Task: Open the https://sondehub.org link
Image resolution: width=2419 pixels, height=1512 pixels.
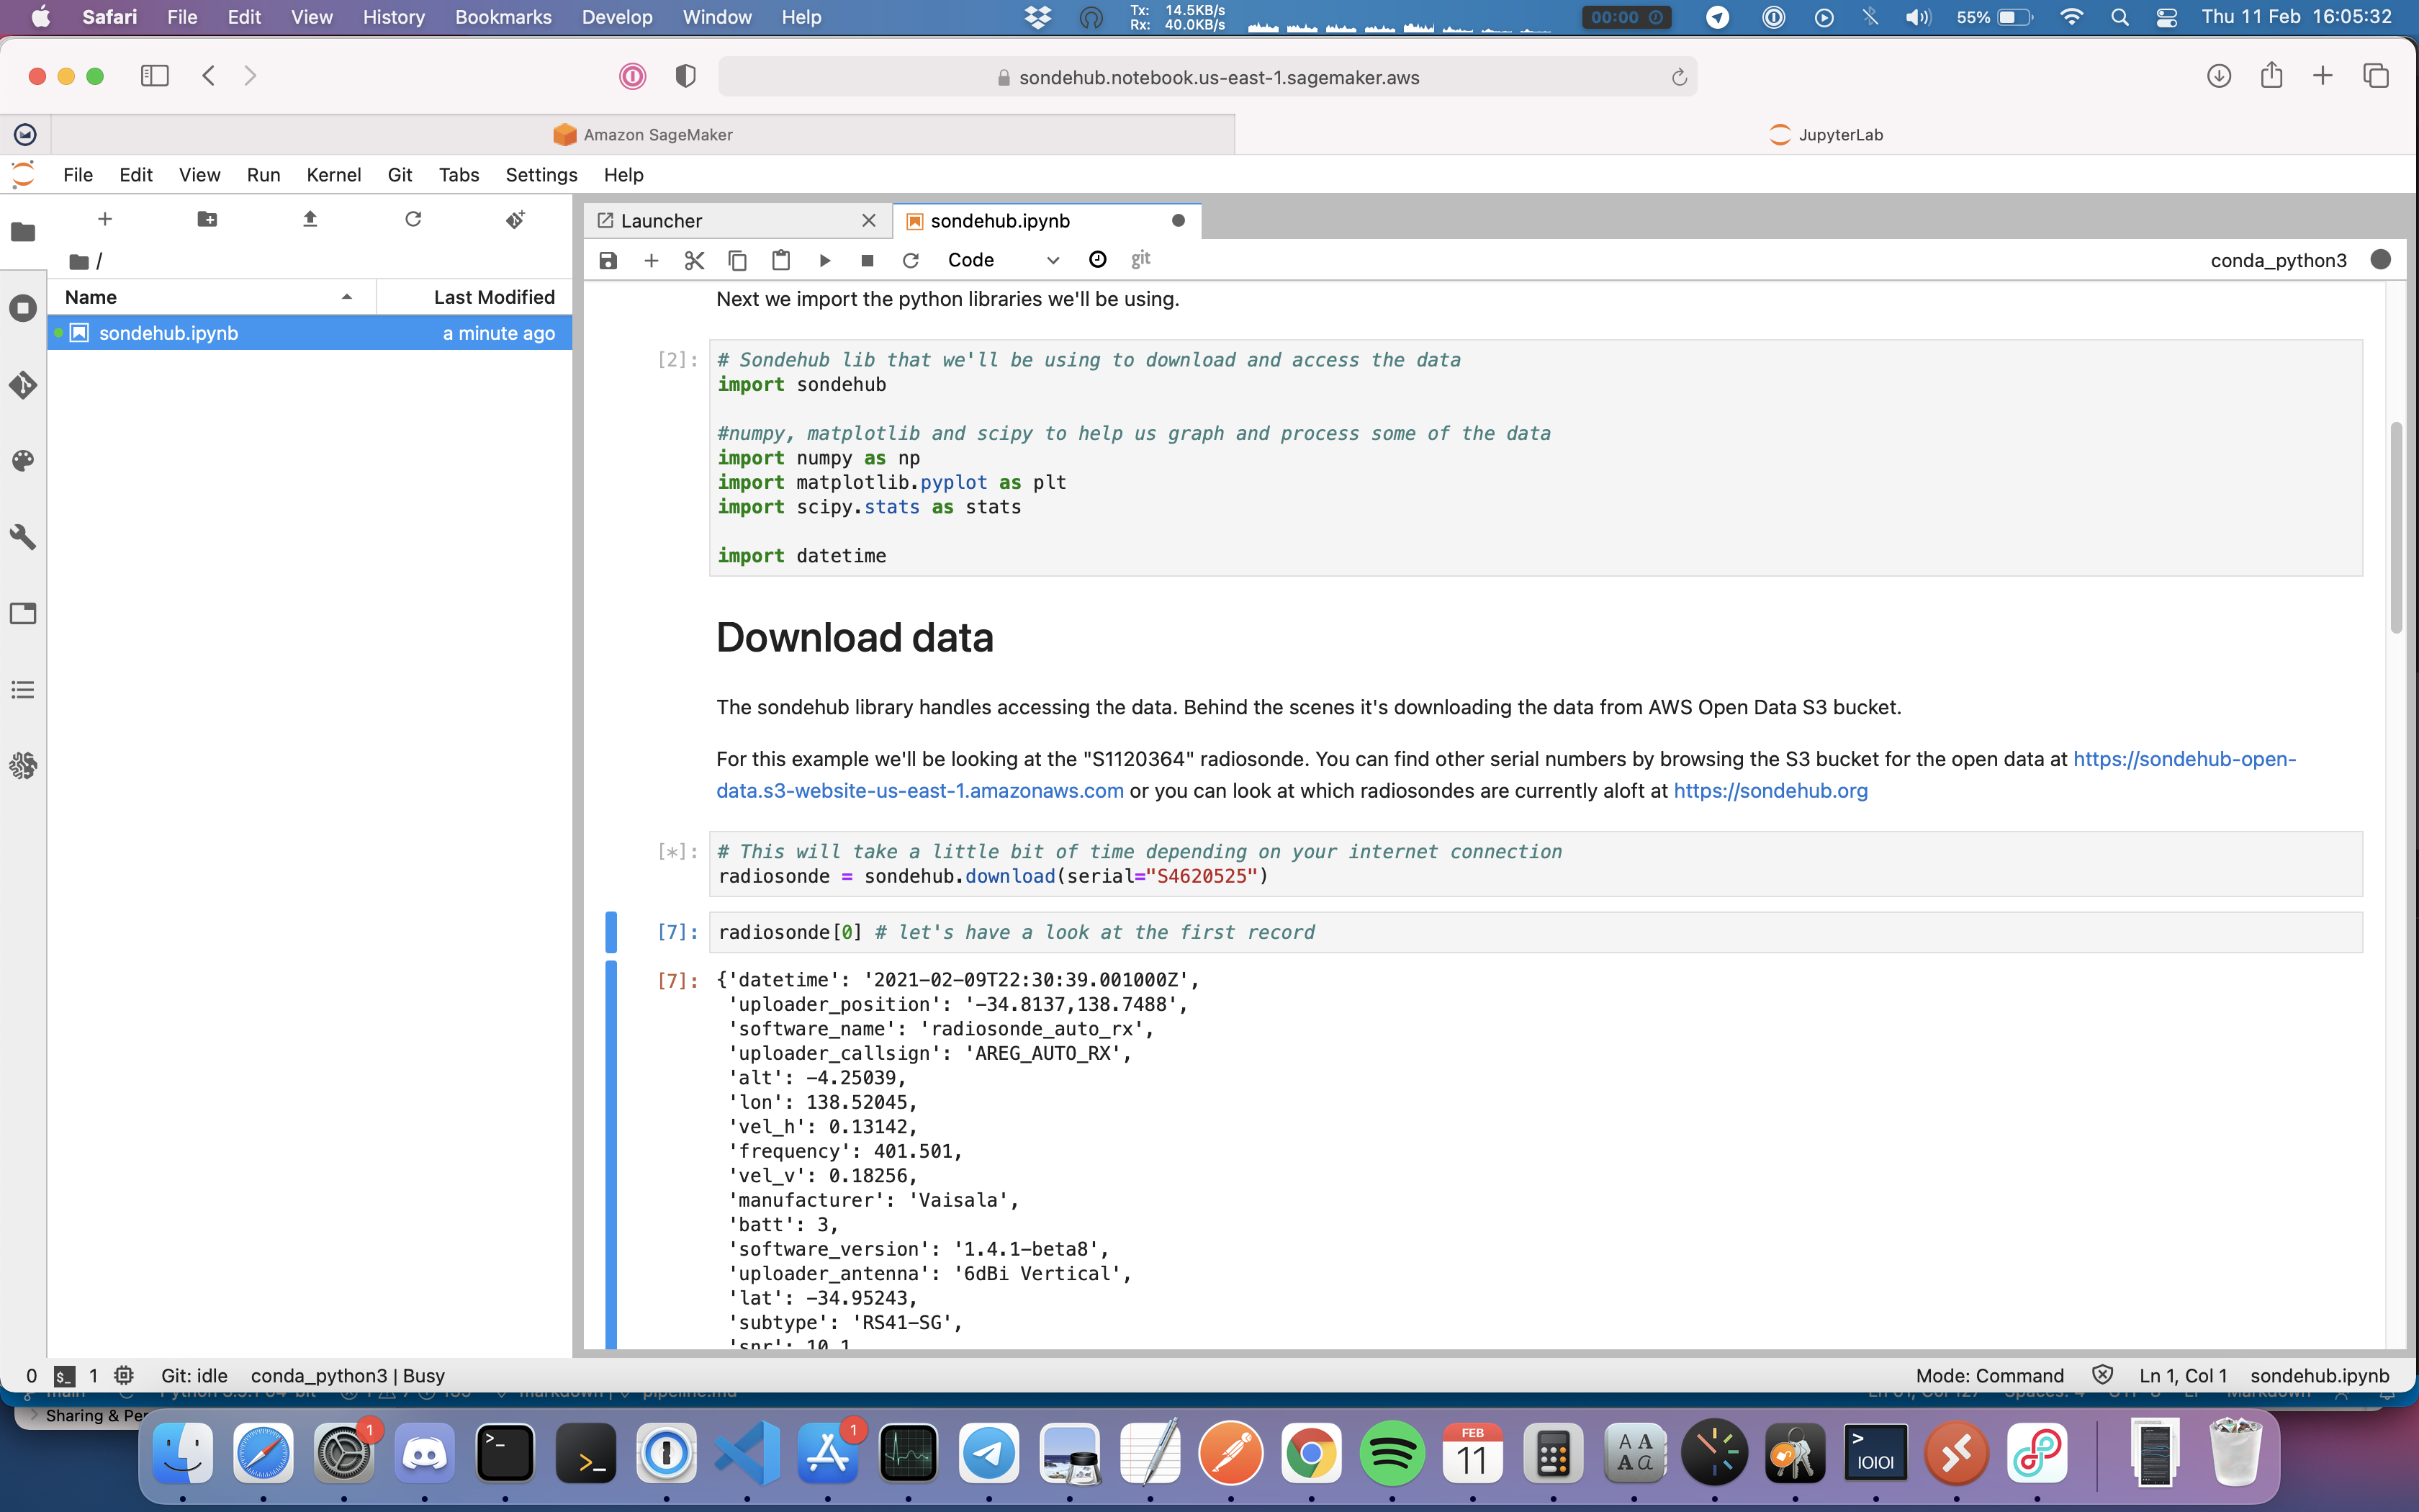Action: click(x=1770, y=791)
